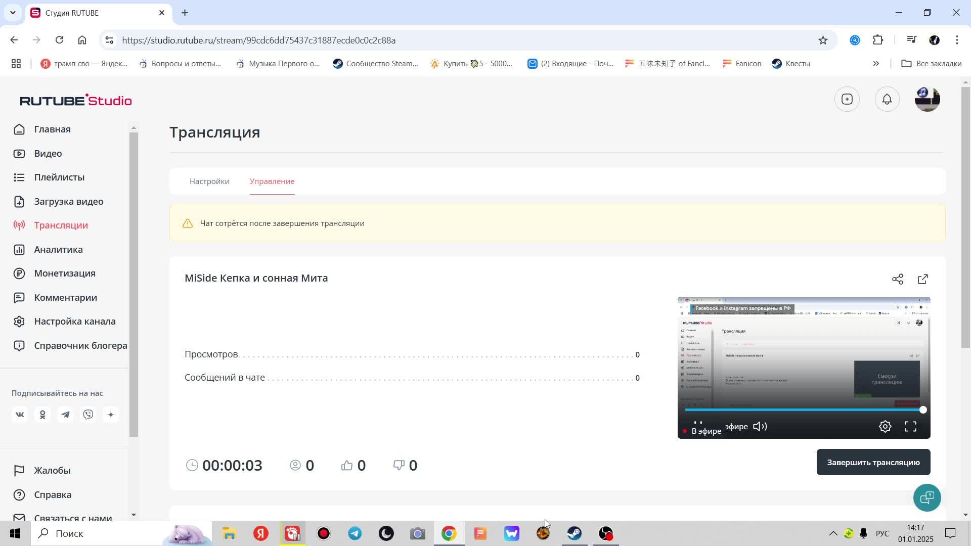Image resolution: width=971 pixels, height=546 pixels.
Task: Open browser extensions puzzle icon
Action: [x=878, y=40]
